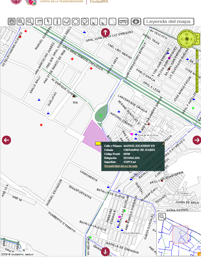
Task: Activate the zoom in magnifier tool
Action: point(21,22)
